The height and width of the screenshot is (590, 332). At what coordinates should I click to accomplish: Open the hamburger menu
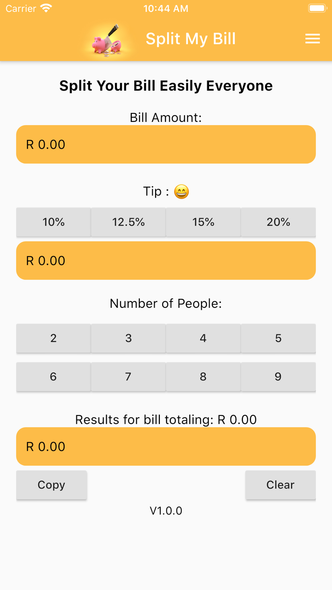pos(312,39)
